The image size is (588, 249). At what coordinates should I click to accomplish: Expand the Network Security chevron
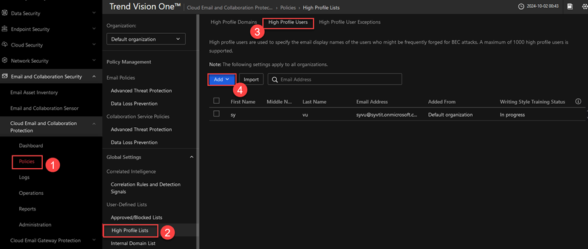(93, 60)
